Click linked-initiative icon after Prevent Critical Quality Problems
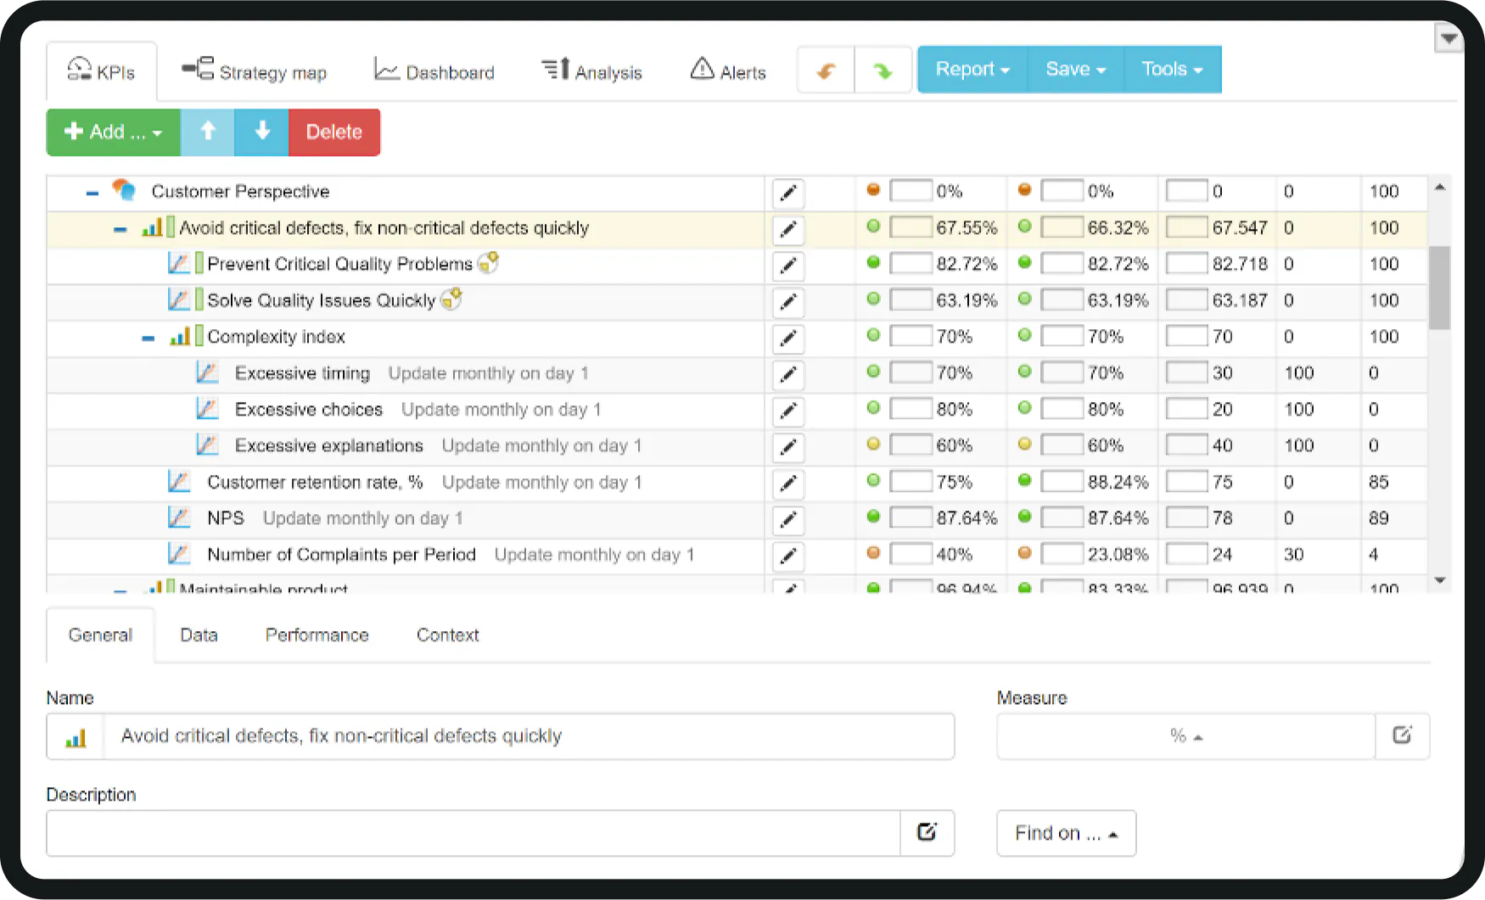 pyautogui.click(x=488, y=263)
